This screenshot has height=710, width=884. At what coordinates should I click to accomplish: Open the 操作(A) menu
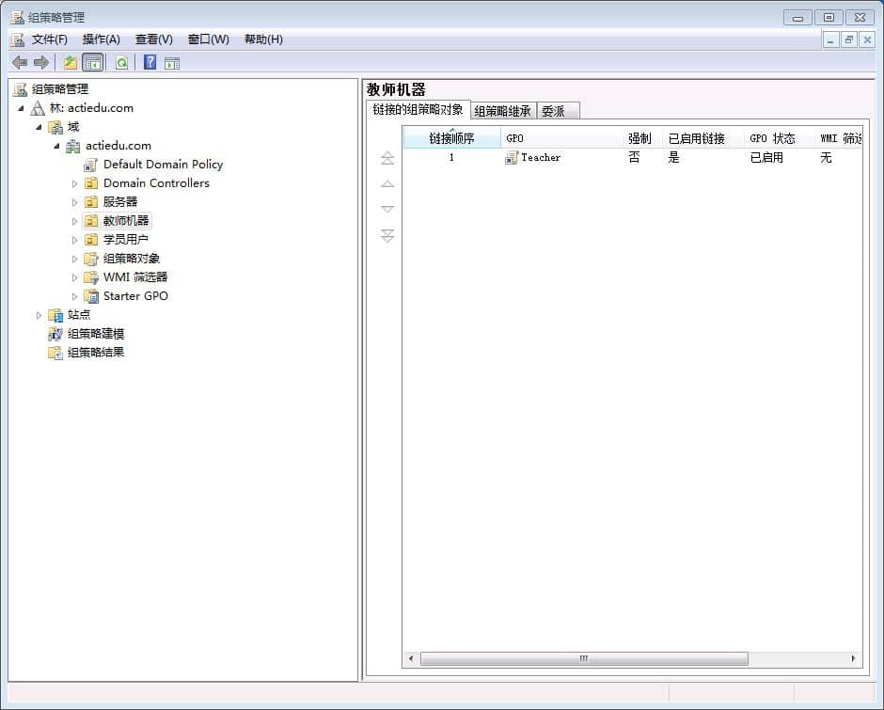tap(101, 39)
